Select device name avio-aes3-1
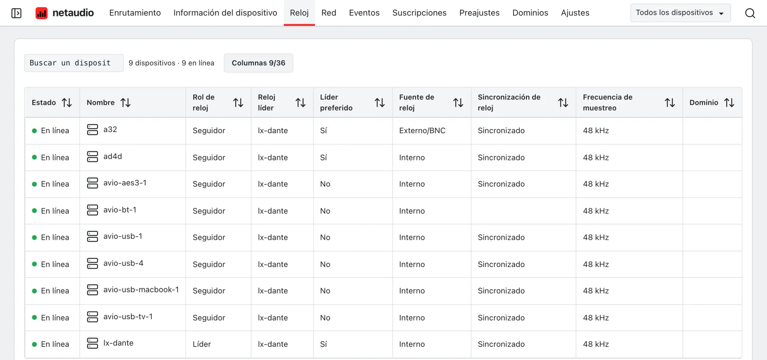 (125, 183)
